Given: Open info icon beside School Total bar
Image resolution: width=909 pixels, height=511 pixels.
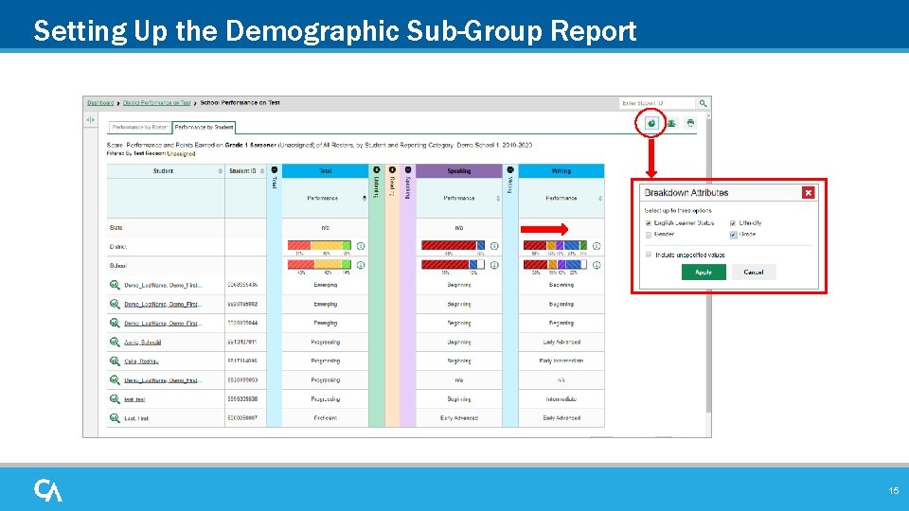Looking at the screenshot, I should pyautogui.click(x=361, y=265).
